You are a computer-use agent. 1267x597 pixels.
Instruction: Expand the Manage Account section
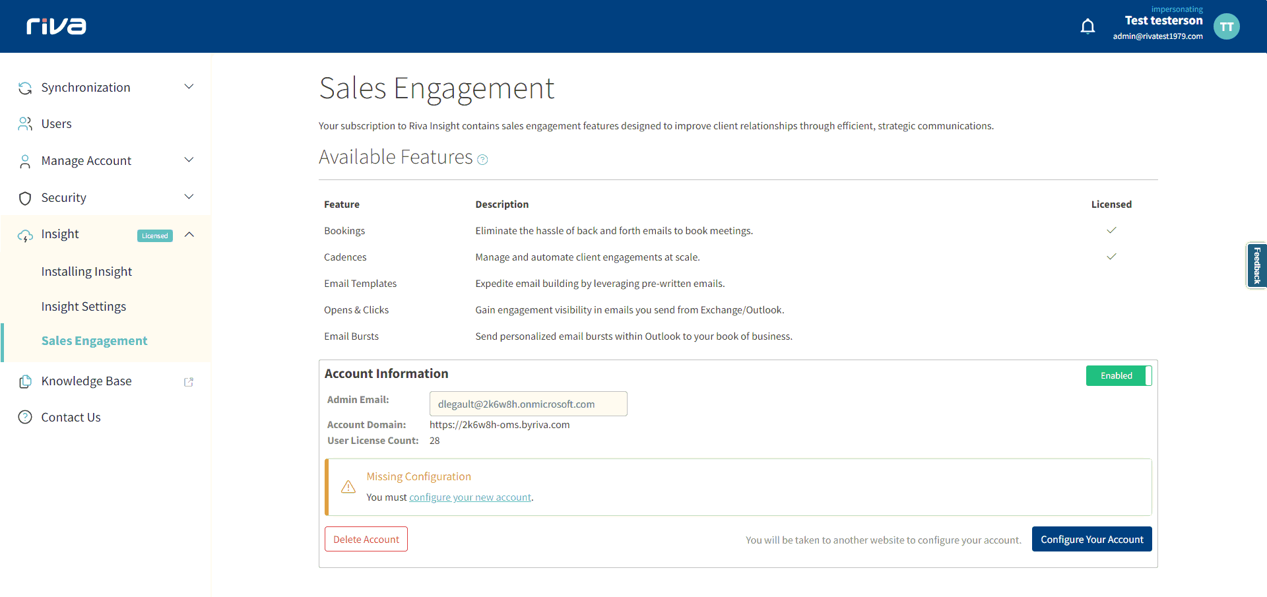pyautogui.click(x=189, y=160)
